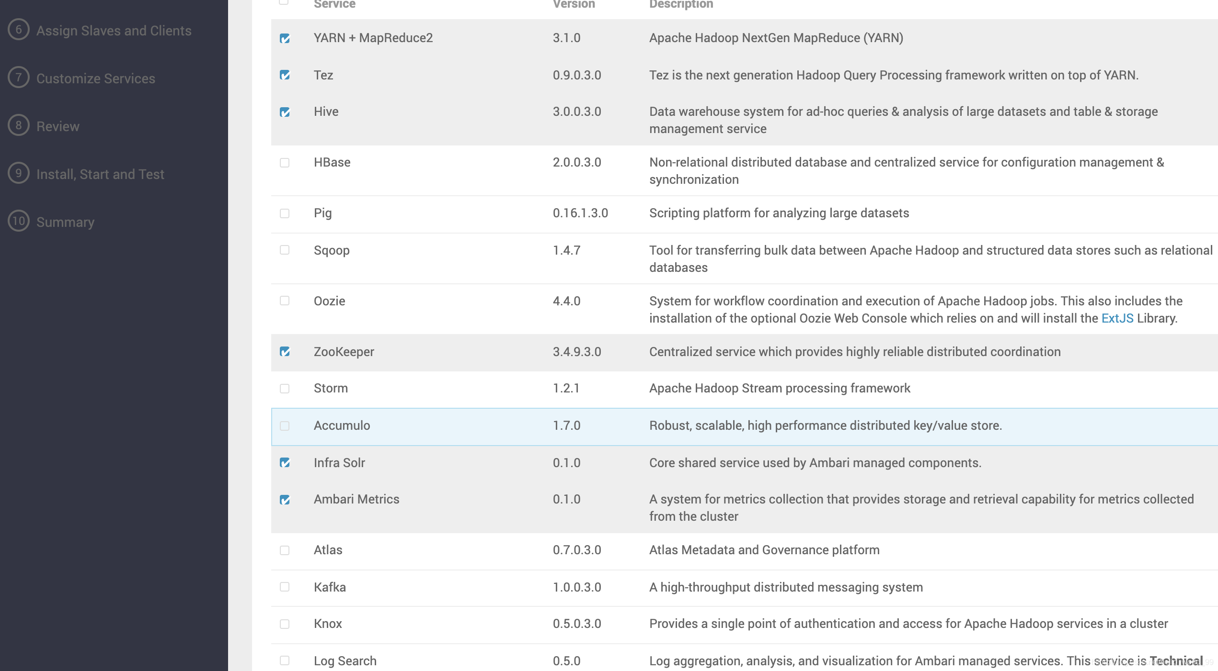
Task: Enable the Pig service checkbox
Action: point(285,213)
